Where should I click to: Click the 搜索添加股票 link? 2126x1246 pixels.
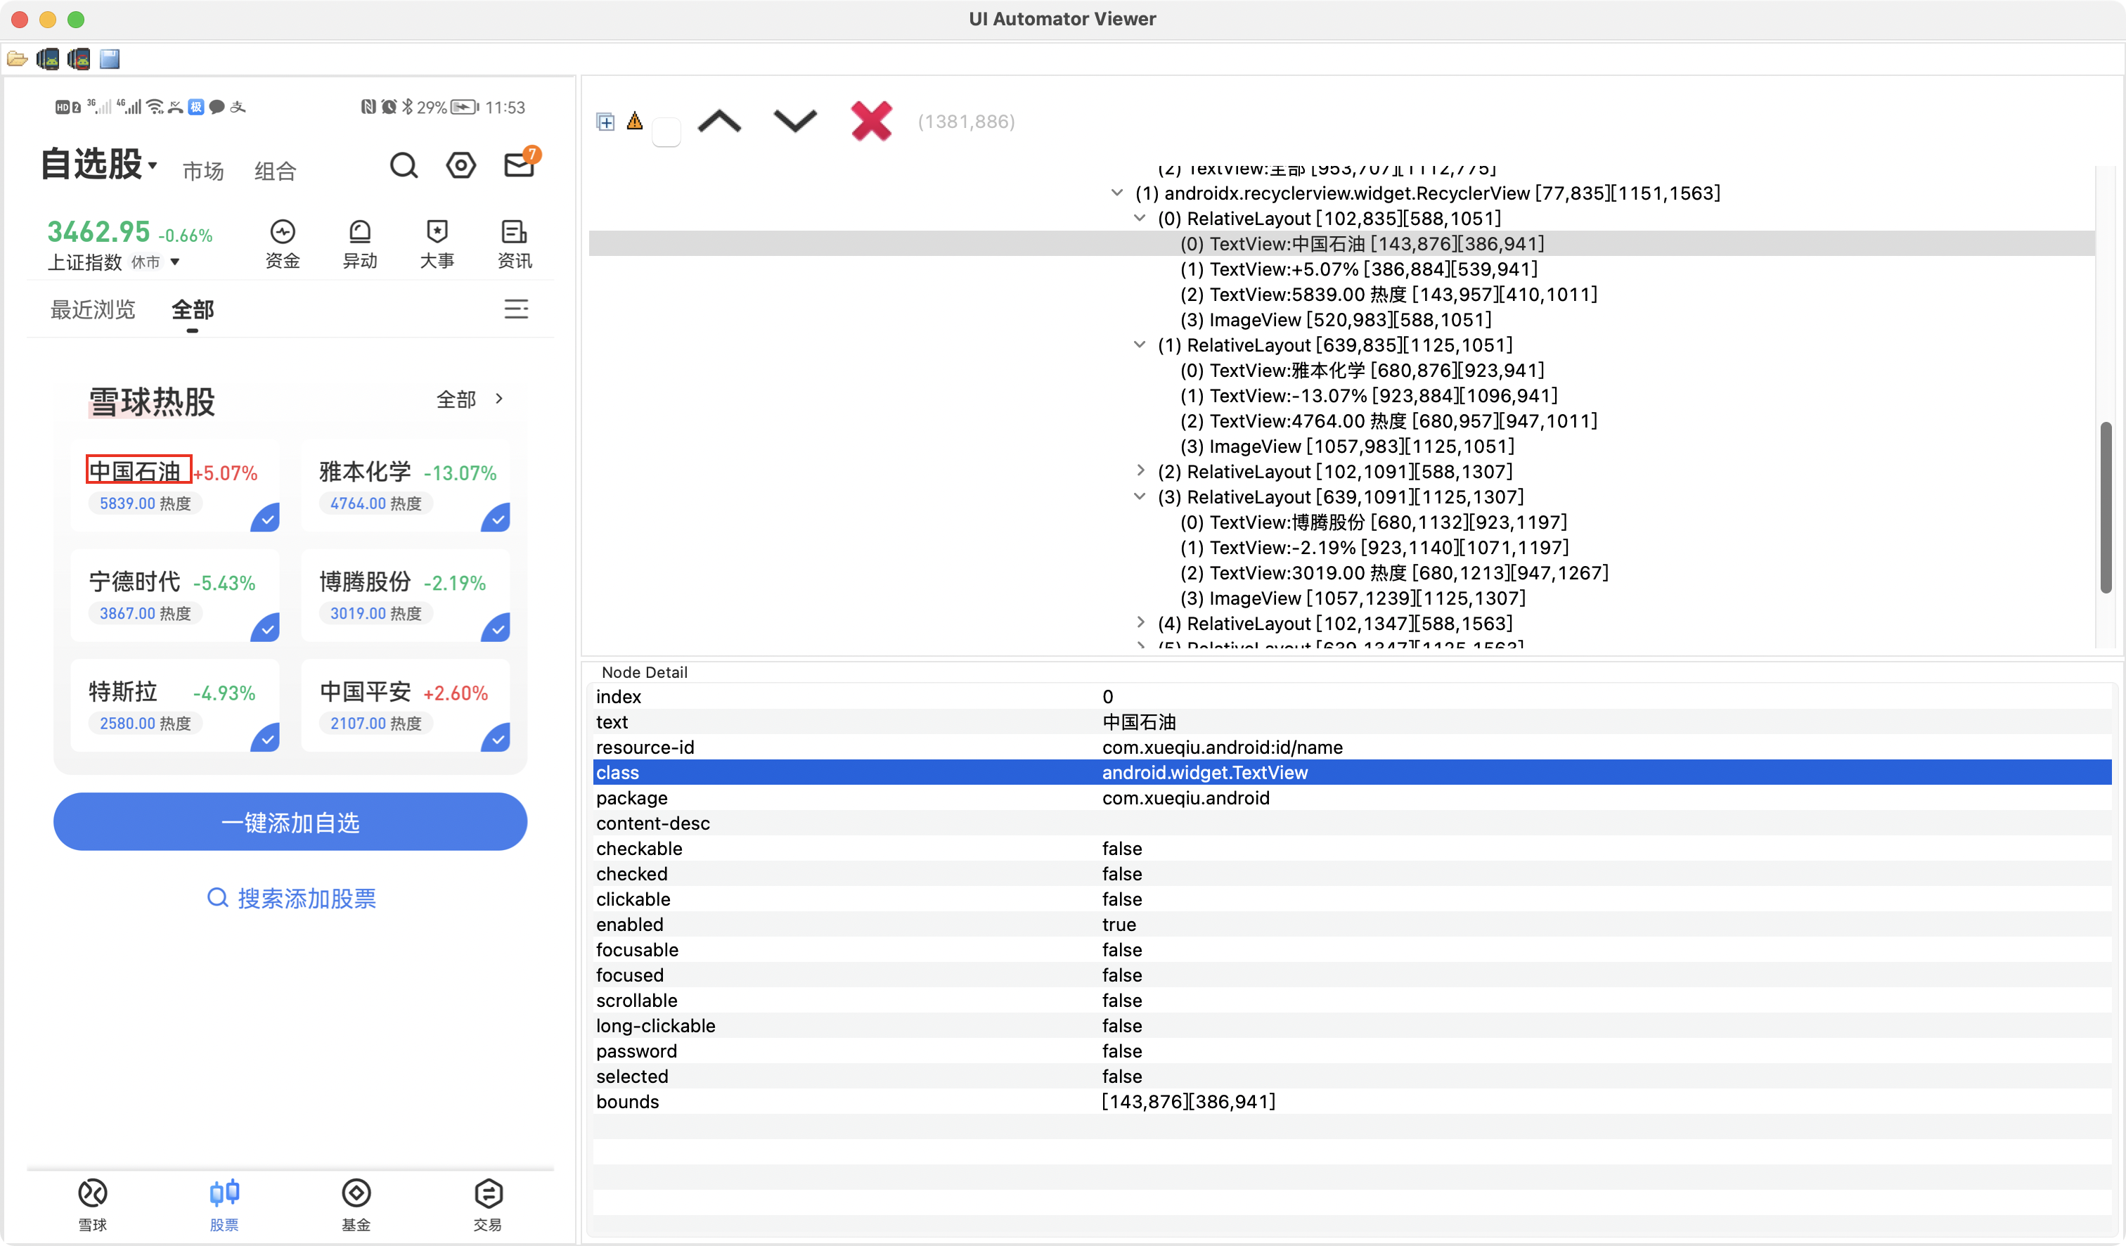click(291, 899)
